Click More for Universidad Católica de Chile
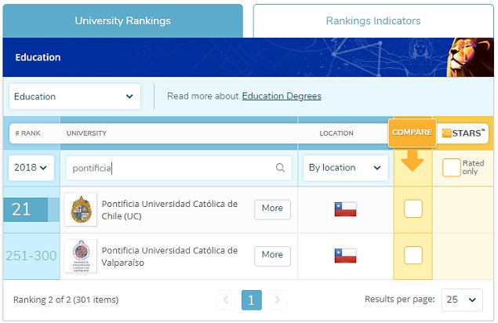The width and height of the screenshot is (498, 323). tap(272, 209)
